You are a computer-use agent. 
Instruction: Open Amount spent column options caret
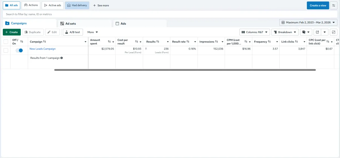click(113, 42)
